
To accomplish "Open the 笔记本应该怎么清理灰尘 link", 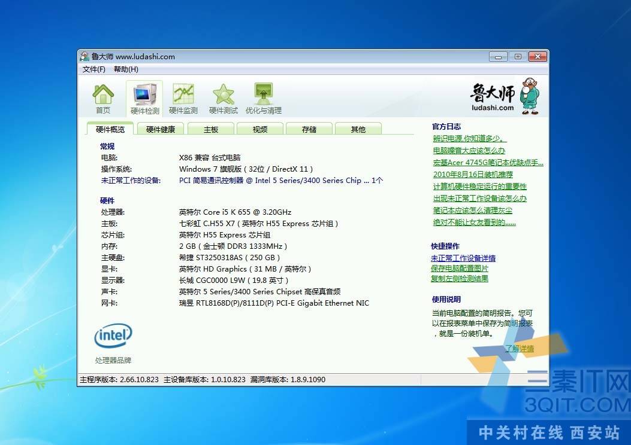I will 472,211.
